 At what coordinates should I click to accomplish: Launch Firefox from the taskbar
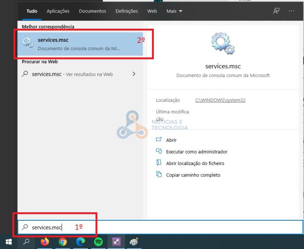coord(45,242)
